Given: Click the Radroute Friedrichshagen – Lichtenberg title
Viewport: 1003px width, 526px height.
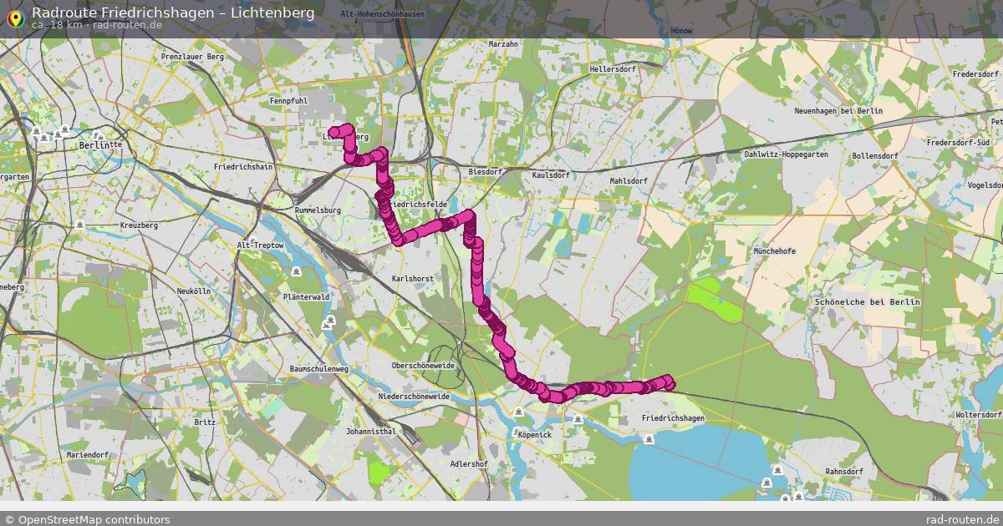Looking at the screenshot, I should click(173, 13).
